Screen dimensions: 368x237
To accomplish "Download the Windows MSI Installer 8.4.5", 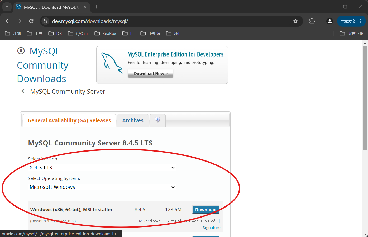I will 206,210.
